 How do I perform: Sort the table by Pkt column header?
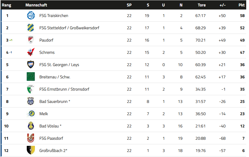pos(241,5)
